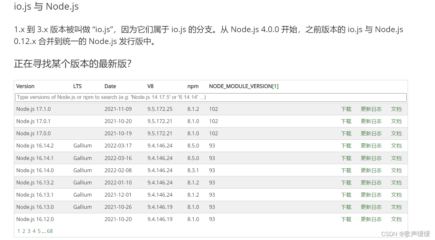Open changelog for Node.js 16.12.0

click(371, 219)
